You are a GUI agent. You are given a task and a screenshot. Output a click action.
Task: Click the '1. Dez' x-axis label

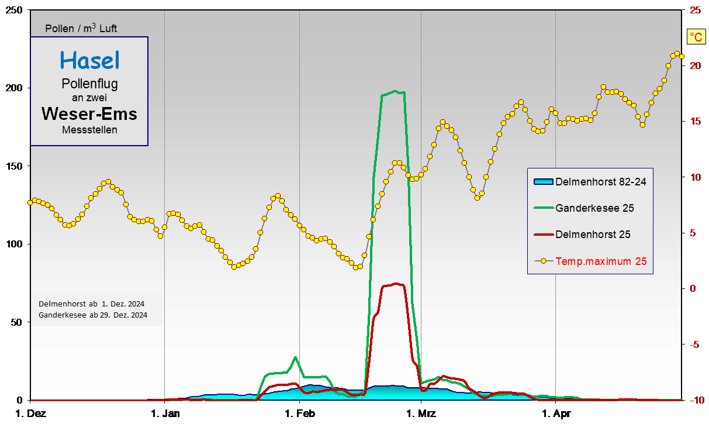32,415
